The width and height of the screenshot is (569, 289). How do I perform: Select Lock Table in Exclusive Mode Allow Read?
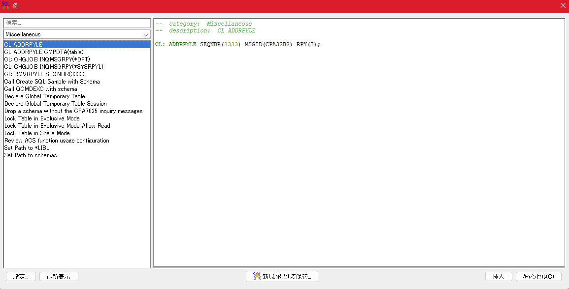pos(77,126)
